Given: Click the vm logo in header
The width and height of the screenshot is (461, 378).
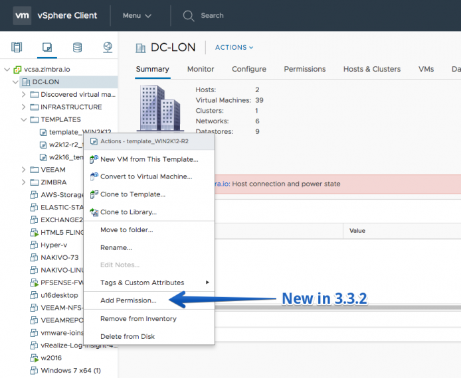Looking at the screenshot, I should [22, 15].
